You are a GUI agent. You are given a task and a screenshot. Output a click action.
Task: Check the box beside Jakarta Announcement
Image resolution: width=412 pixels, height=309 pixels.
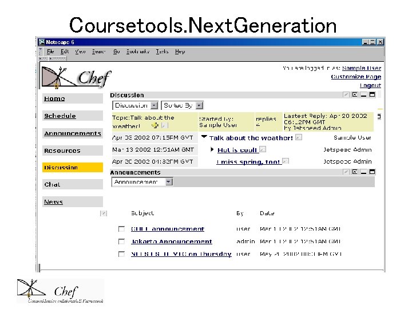121,241
